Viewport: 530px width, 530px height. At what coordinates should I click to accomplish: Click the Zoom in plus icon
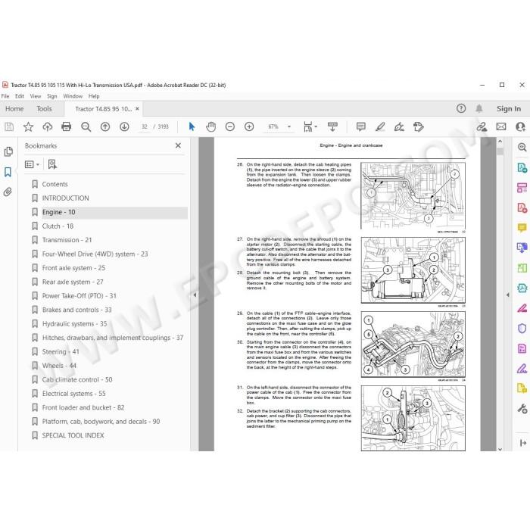[249, 126]
